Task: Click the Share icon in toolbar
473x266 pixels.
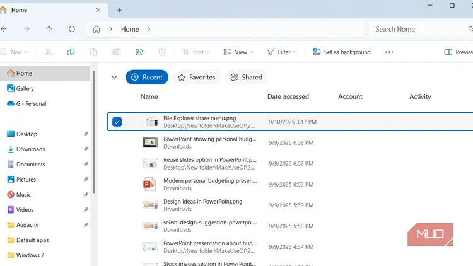Action: (x=139, y=52)
